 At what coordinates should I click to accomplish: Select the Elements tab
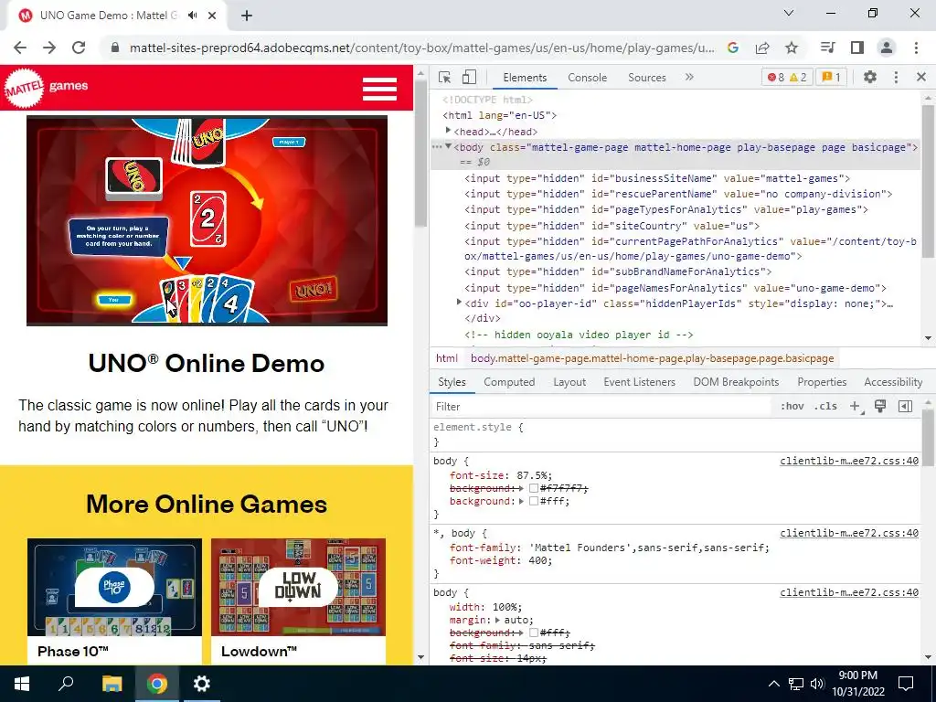[x=525, y=78]
